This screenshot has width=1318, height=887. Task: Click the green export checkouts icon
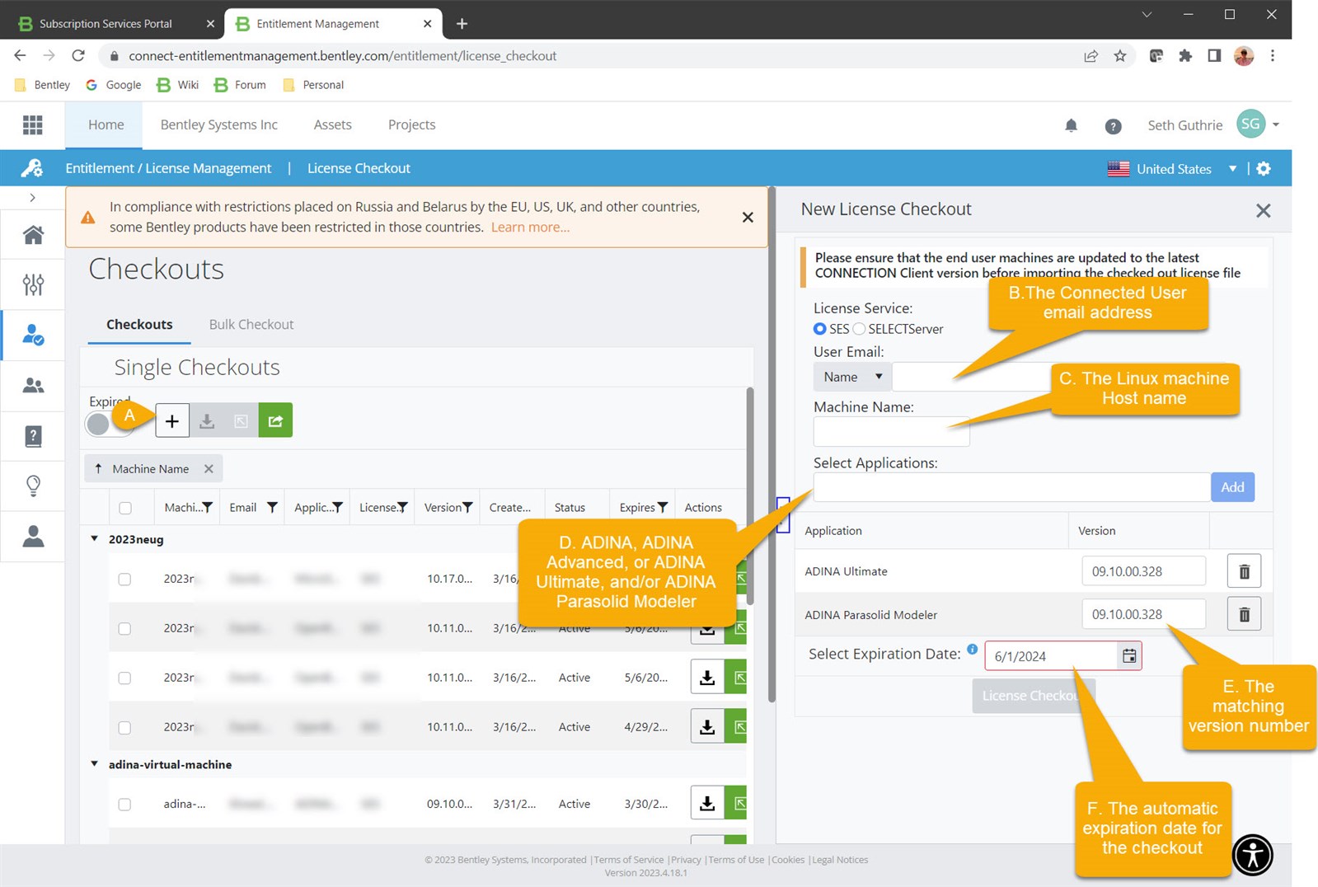275,420
